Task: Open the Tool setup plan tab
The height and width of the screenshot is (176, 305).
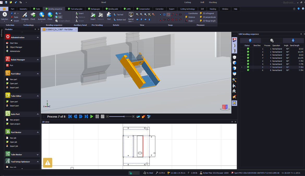Action: [75, 9]
